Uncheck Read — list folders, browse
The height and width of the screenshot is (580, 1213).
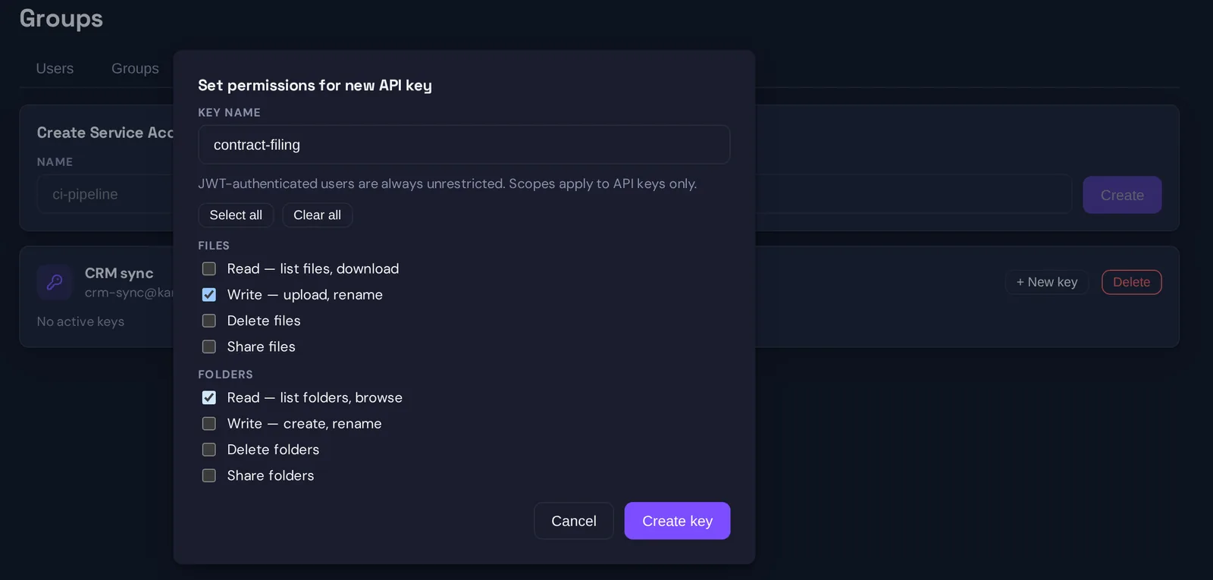(209, 398)
